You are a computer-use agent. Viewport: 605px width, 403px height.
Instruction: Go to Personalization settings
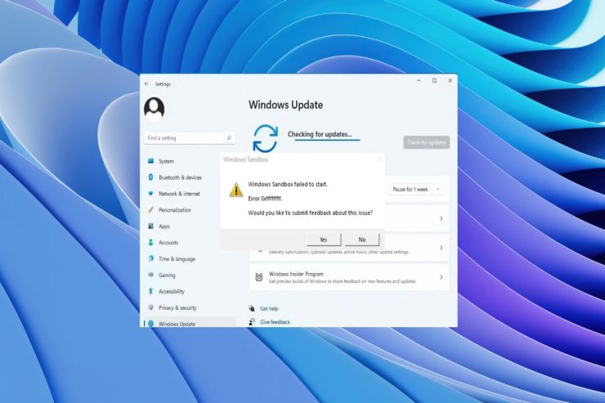point(174,210)
